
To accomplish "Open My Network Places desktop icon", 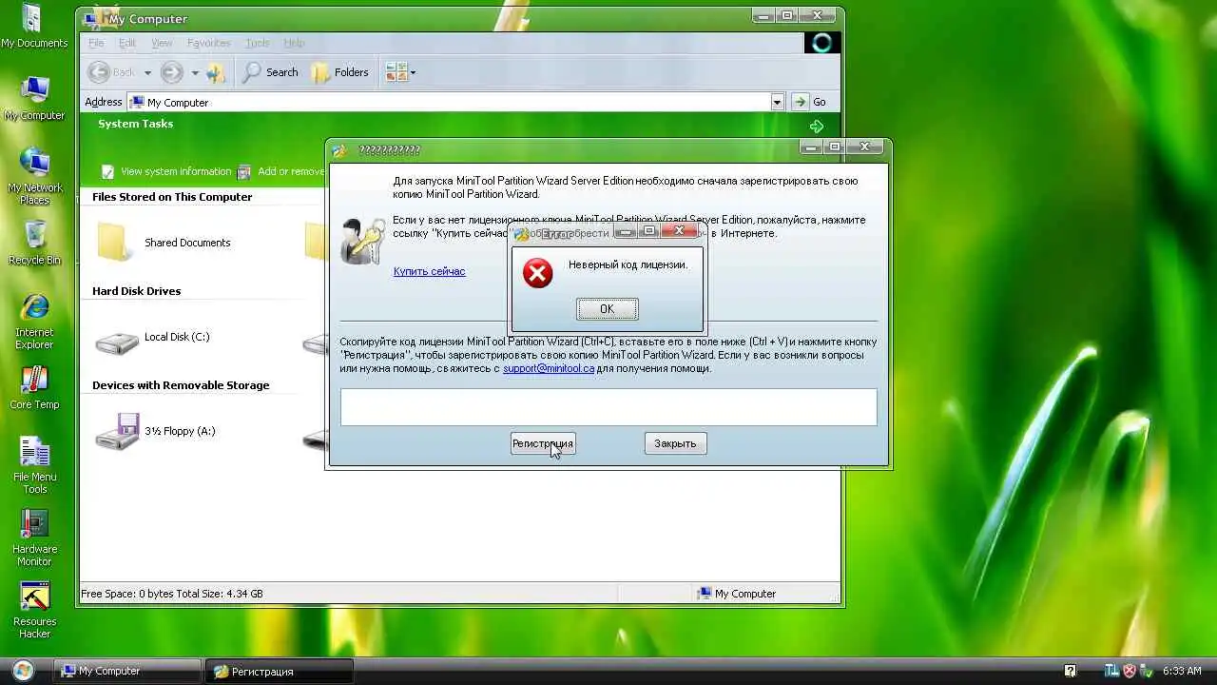I will (34, 177).
